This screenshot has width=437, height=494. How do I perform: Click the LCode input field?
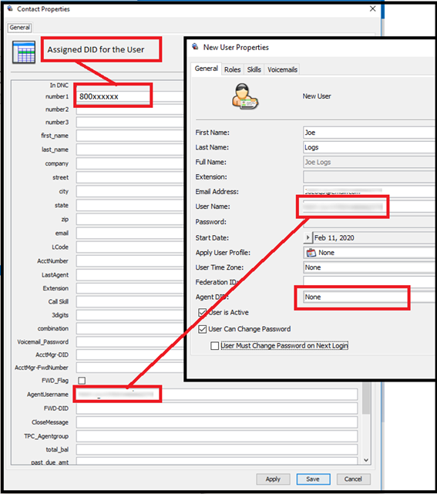coord(129,247)
